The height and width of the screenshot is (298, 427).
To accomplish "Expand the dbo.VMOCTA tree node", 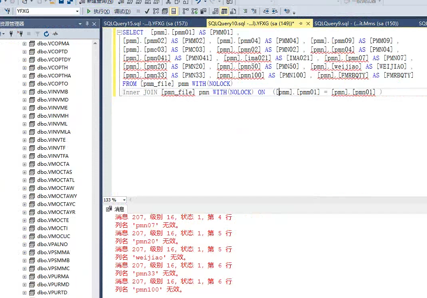I will [x=24, y=164].
